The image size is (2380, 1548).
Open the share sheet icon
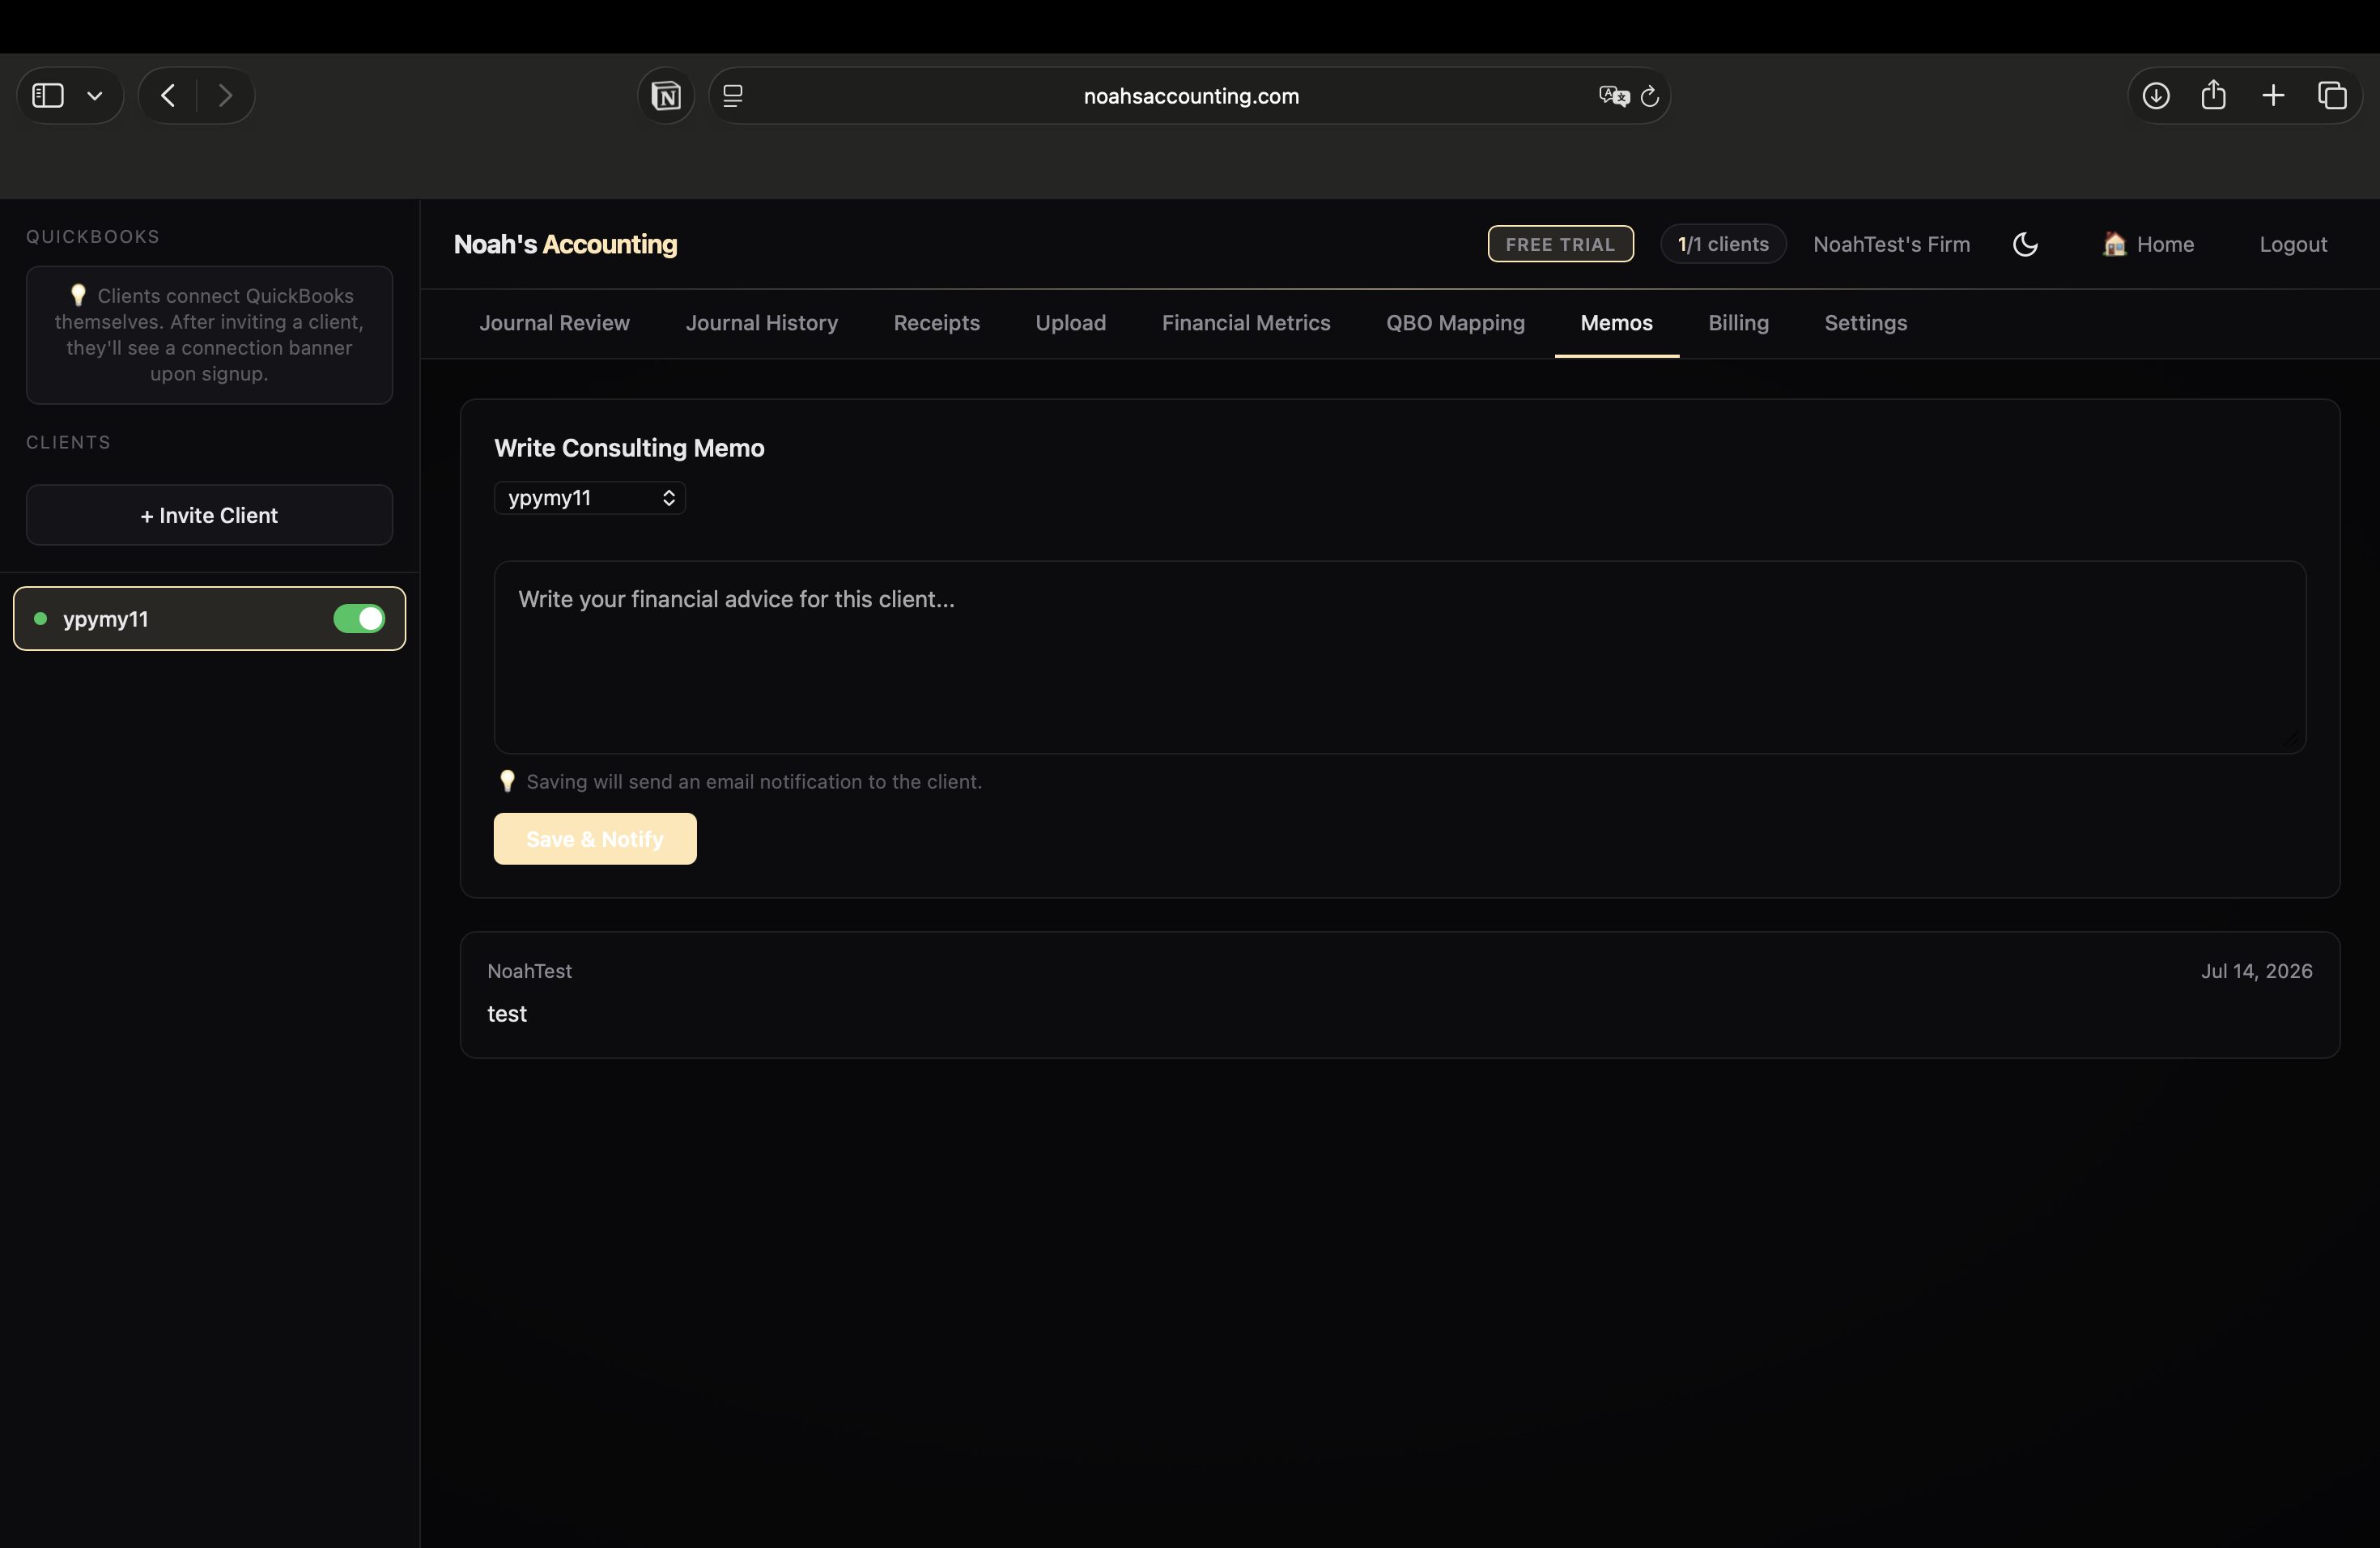(x=2214, y=95)
